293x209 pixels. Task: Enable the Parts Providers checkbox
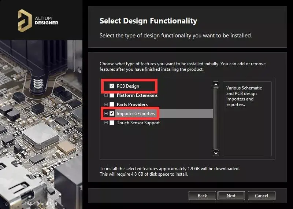coord(112,104)
